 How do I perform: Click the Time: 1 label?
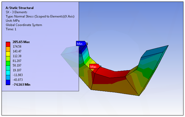tap(11, 29)
